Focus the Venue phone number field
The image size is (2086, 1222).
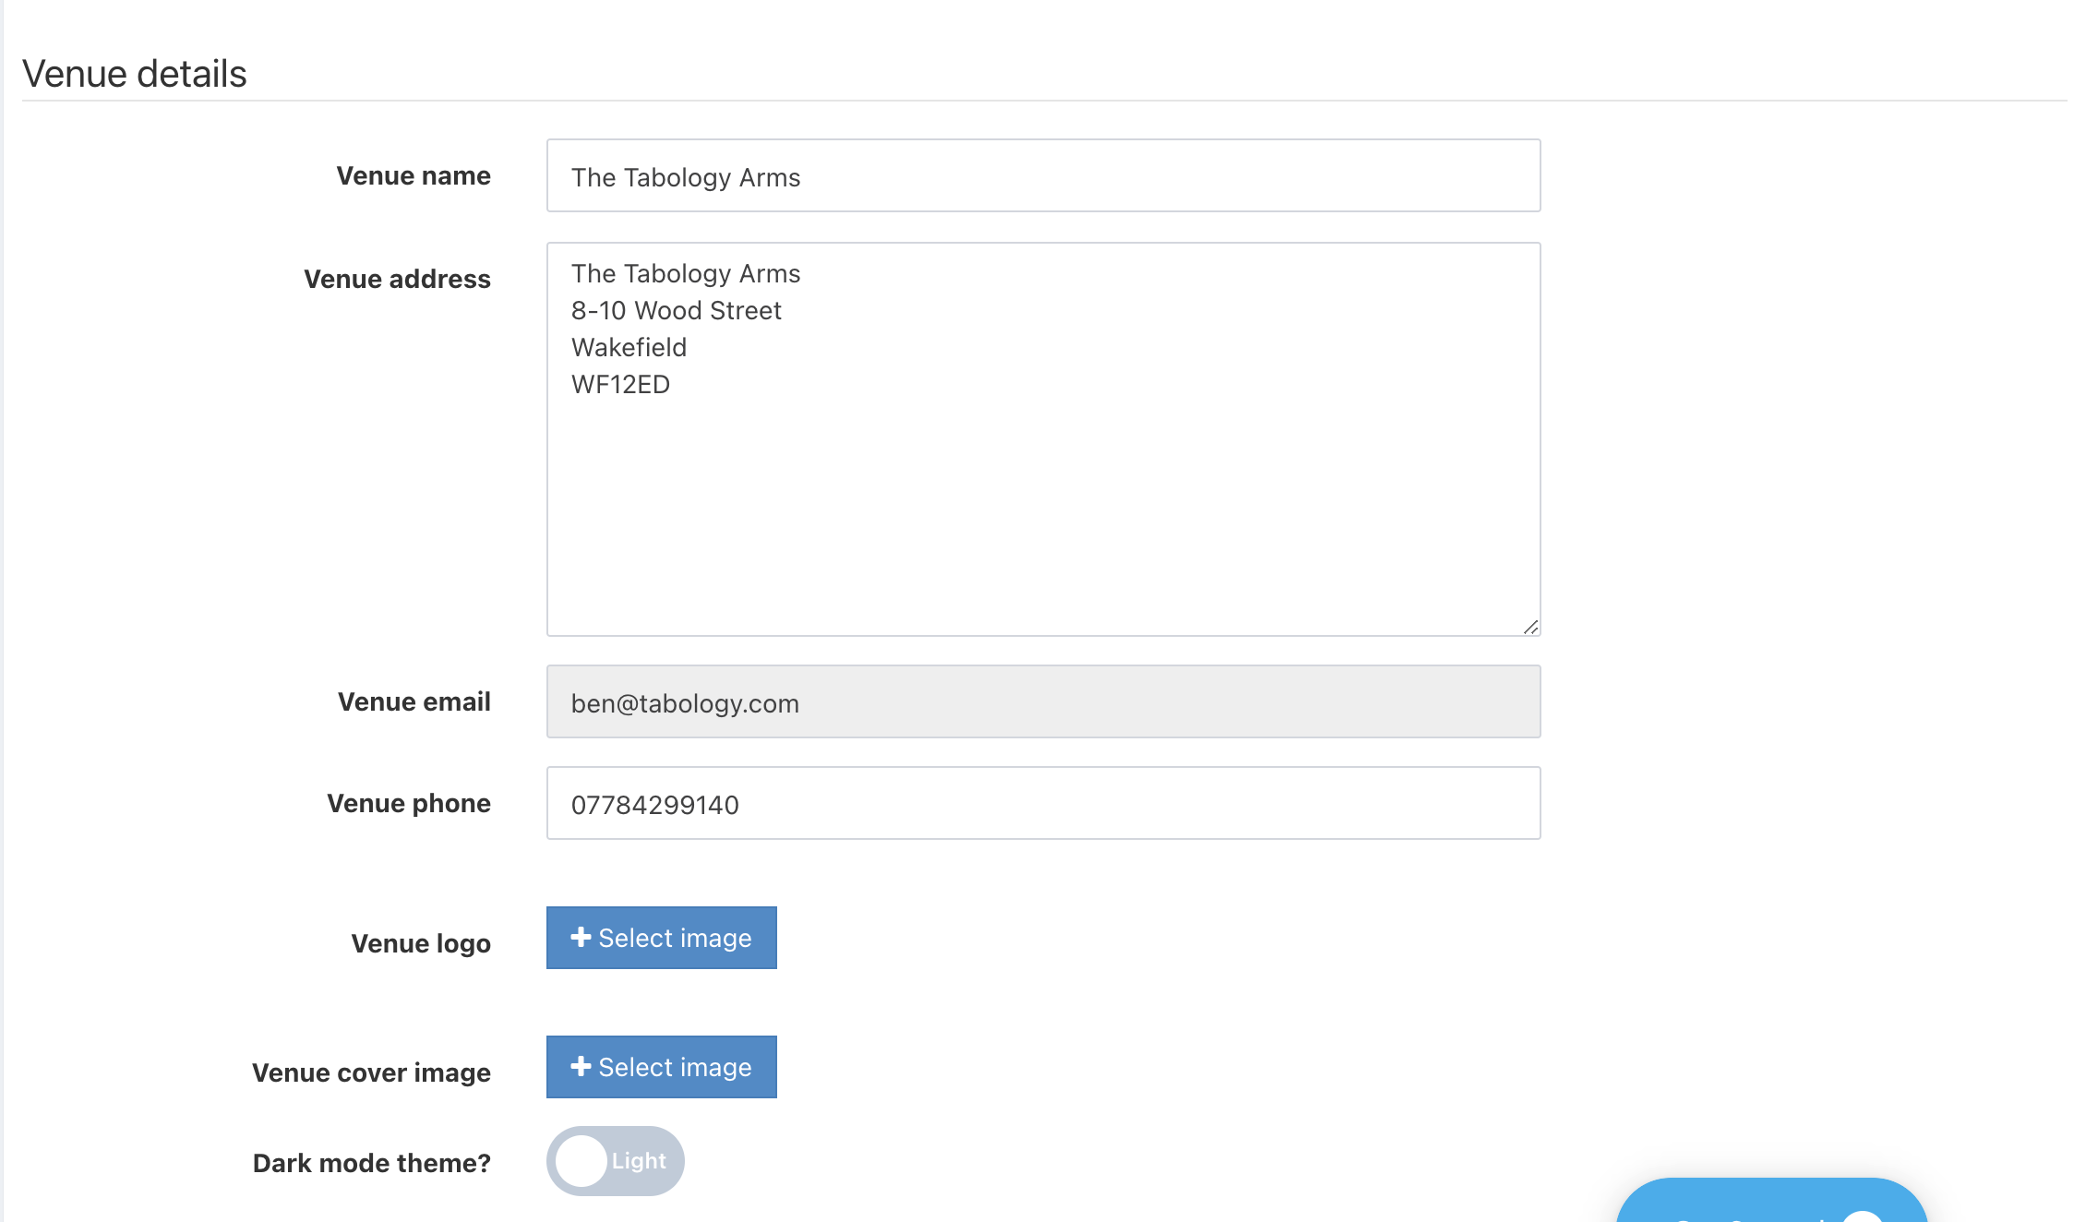(x=1043, y=804)
